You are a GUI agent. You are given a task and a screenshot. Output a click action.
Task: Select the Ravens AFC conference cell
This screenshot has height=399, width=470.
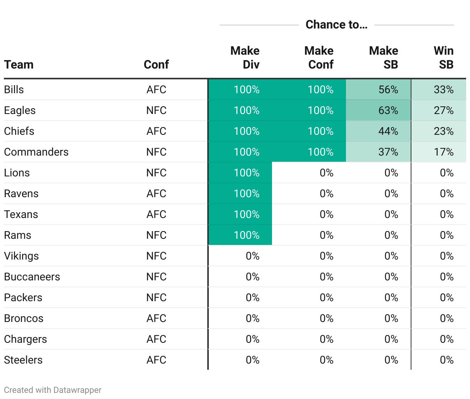tap(156, 194)
